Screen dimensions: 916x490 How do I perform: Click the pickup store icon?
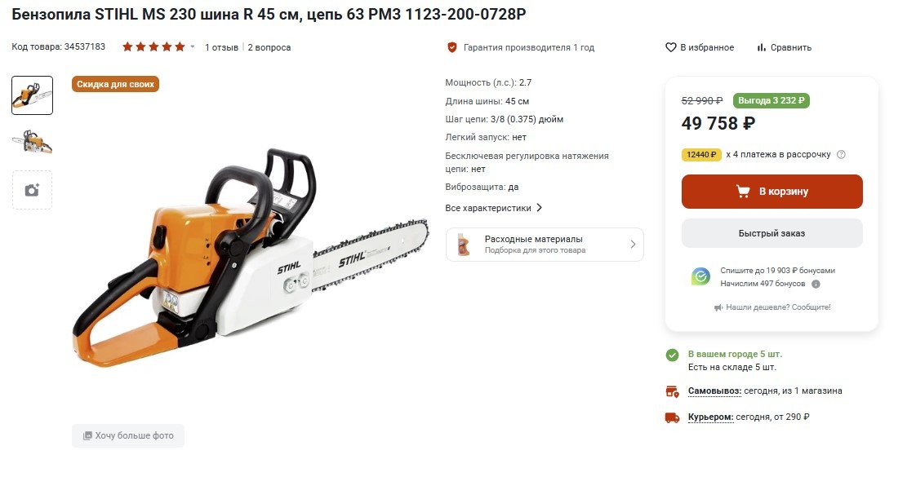coord(673,391)
